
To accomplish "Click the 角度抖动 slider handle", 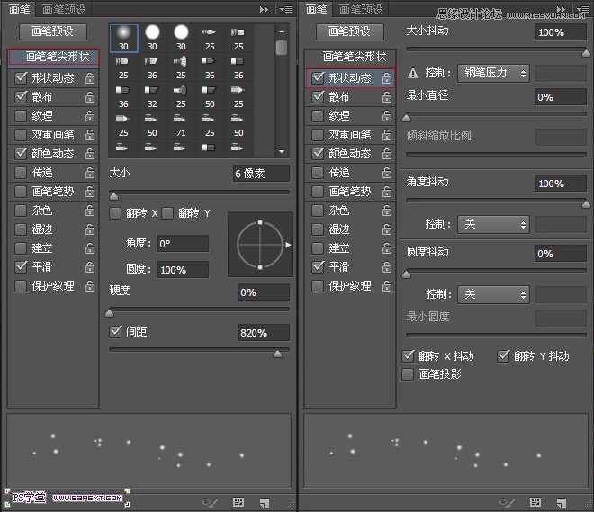I will tap(586, 204).
